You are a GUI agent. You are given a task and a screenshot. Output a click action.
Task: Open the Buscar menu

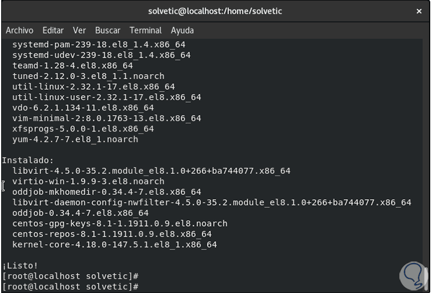pos(107,30)
